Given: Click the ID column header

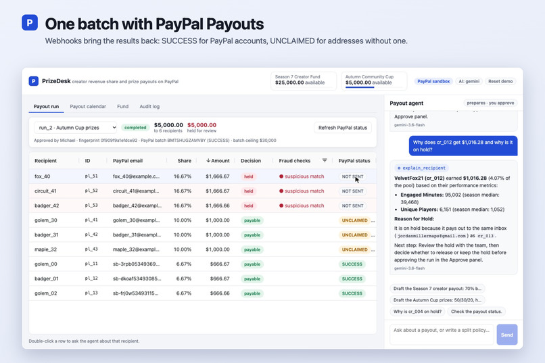Looking at the screenshot, I should coord(88,160).
